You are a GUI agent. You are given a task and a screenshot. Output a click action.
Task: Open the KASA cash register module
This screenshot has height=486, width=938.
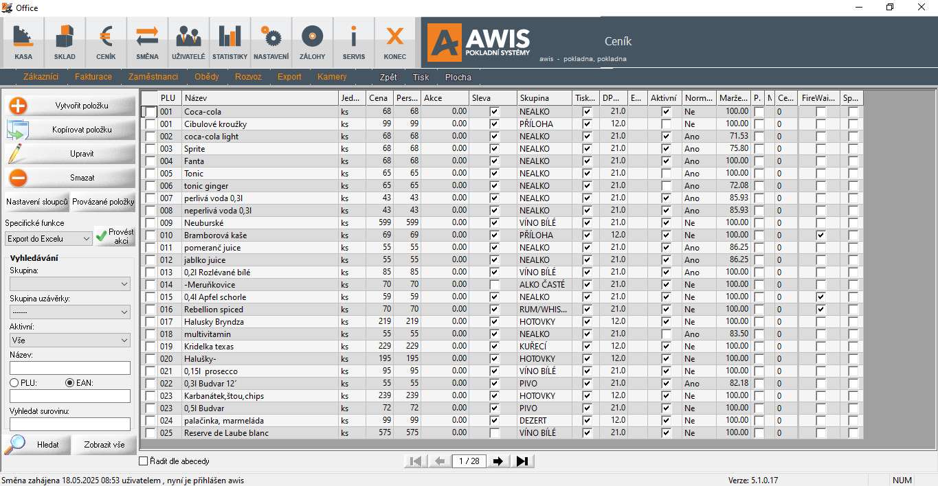(23, 43)
